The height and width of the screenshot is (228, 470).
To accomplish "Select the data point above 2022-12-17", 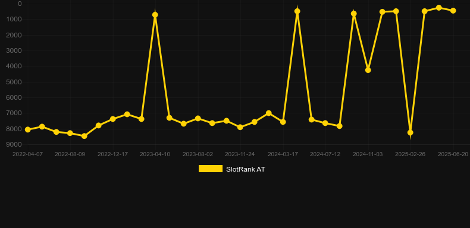I will (112, 119).
